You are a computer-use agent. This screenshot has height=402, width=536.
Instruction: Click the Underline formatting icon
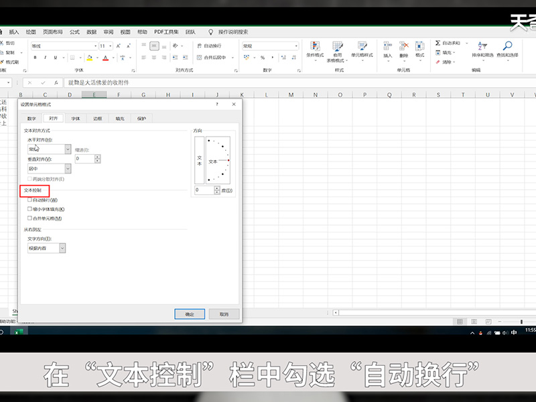pos(56,58)
